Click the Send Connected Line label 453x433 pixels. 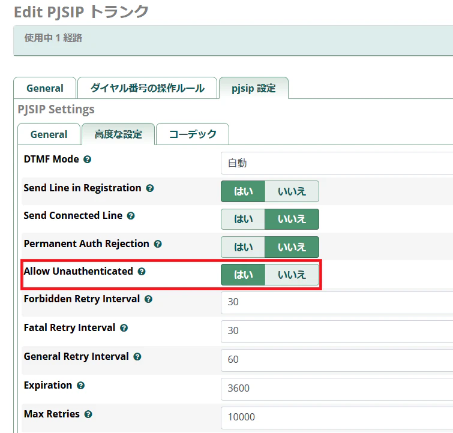click(73, 215)
